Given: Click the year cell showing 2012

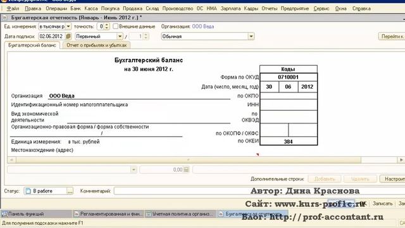Looking at the screenshot, I should point(308,87).
